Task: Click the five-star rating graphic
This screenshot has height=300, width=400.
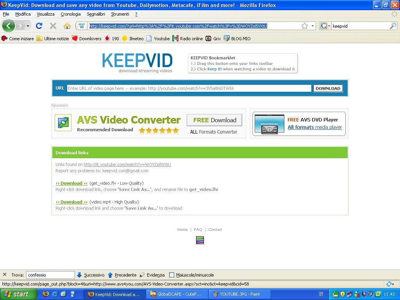Action: [x=159, y=130]
